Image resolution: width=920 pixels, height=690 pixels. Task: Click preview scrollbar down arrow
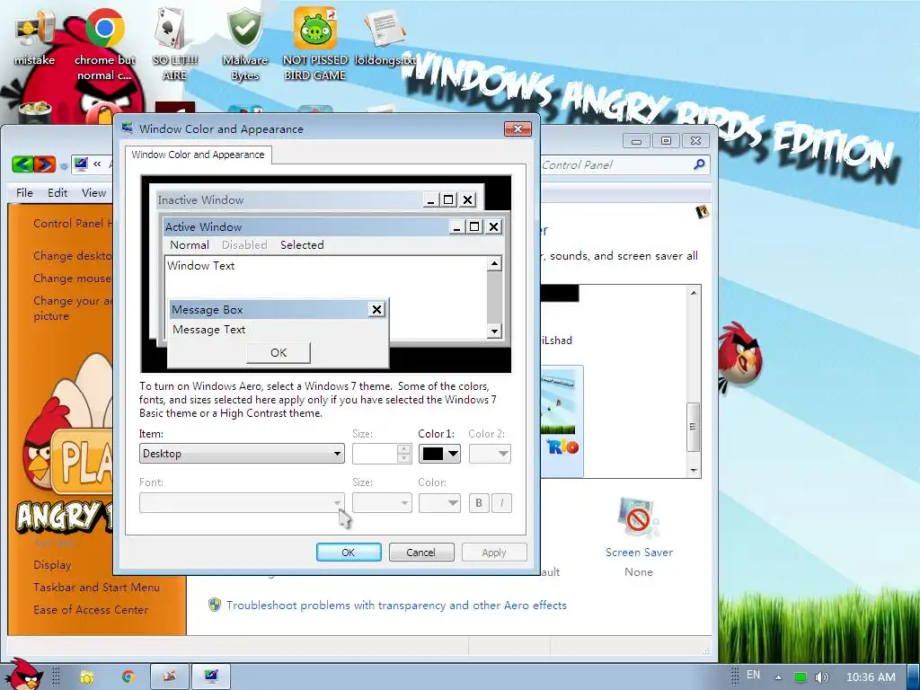coord(495,332)
